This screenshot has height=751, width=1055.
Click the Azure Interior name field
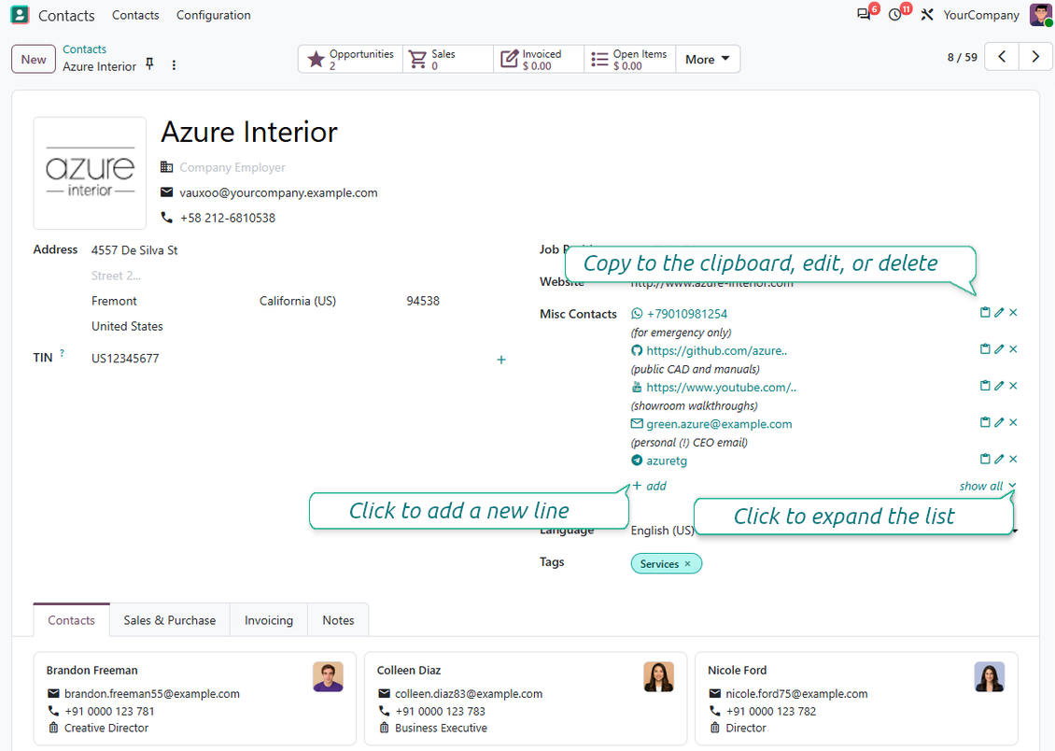coord(249,132)
